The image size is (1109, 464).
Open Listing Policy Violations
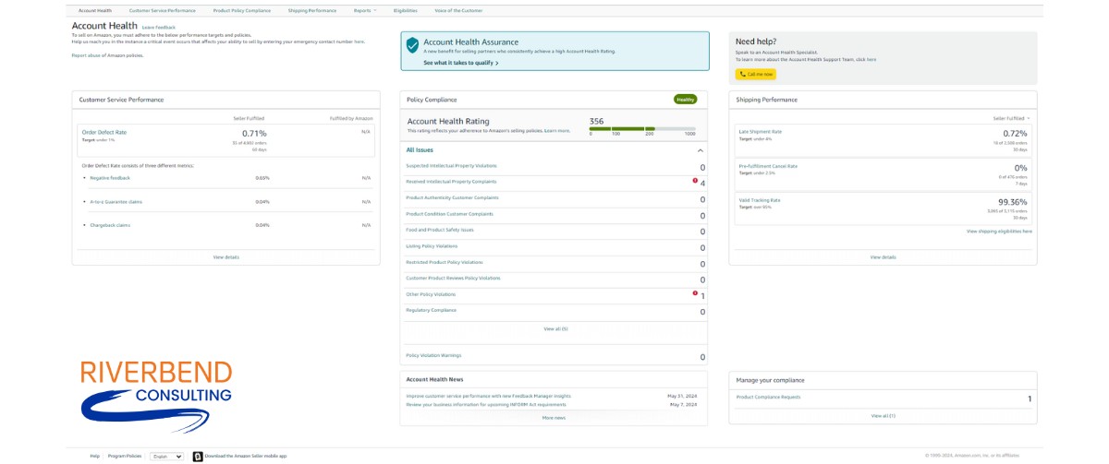pos(432,246)
